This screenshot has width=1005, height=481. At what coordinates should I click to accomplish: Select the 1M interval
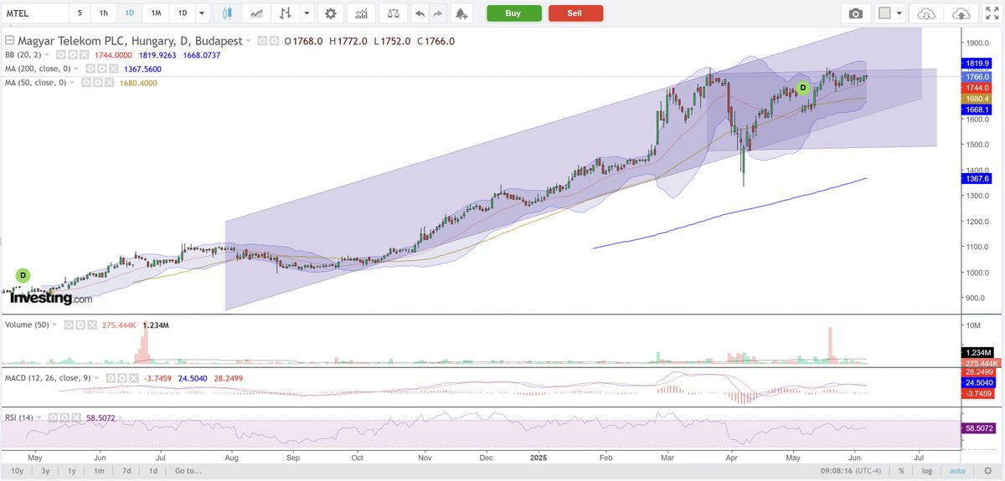[x=156, y=13]
